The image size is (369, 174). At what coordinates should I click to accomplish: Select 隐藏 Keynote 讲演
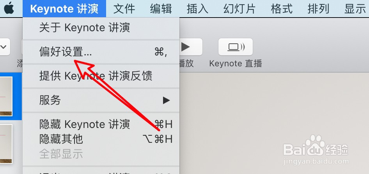[x=101, y=124]
